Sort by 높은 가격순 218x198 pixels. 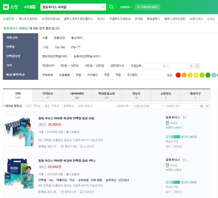pyautogui.click(x=51, y=106)
